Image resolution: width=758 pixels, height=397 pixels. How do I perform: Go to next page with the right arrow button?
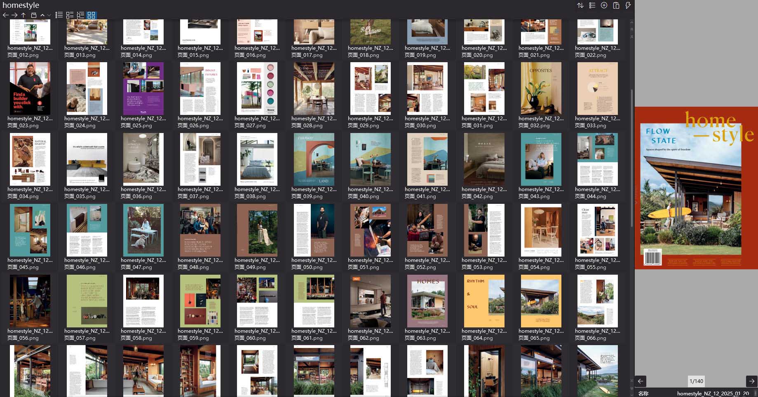[x=751, y=381]
